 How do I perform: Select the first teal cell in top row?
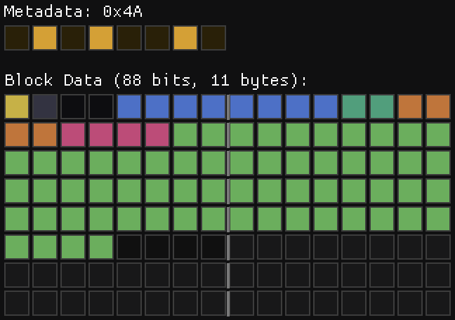pos(354,107)
